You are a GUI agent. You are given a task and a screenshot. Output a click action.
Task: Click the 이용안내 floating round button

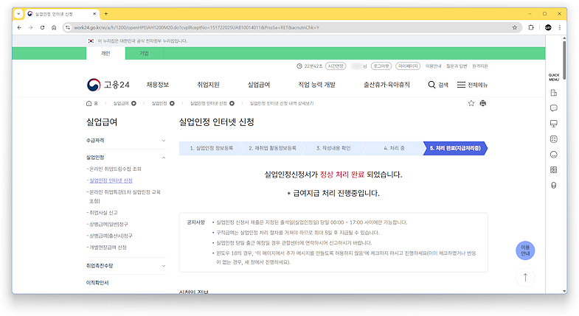pyautogui.click(x=525, y=250)
